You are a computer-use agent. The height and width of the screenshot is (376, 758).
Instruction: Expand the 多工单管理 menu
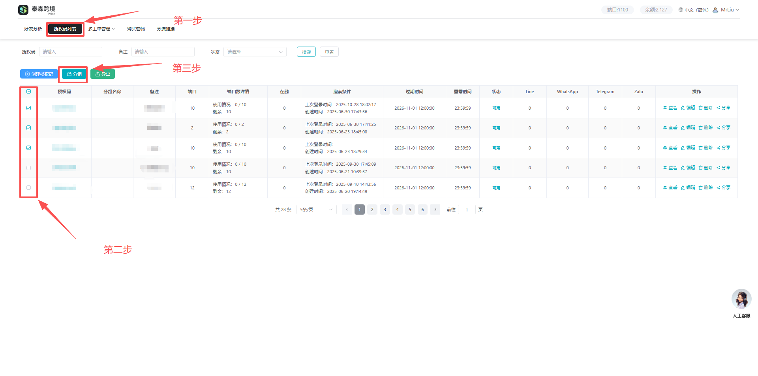(101, 29)
